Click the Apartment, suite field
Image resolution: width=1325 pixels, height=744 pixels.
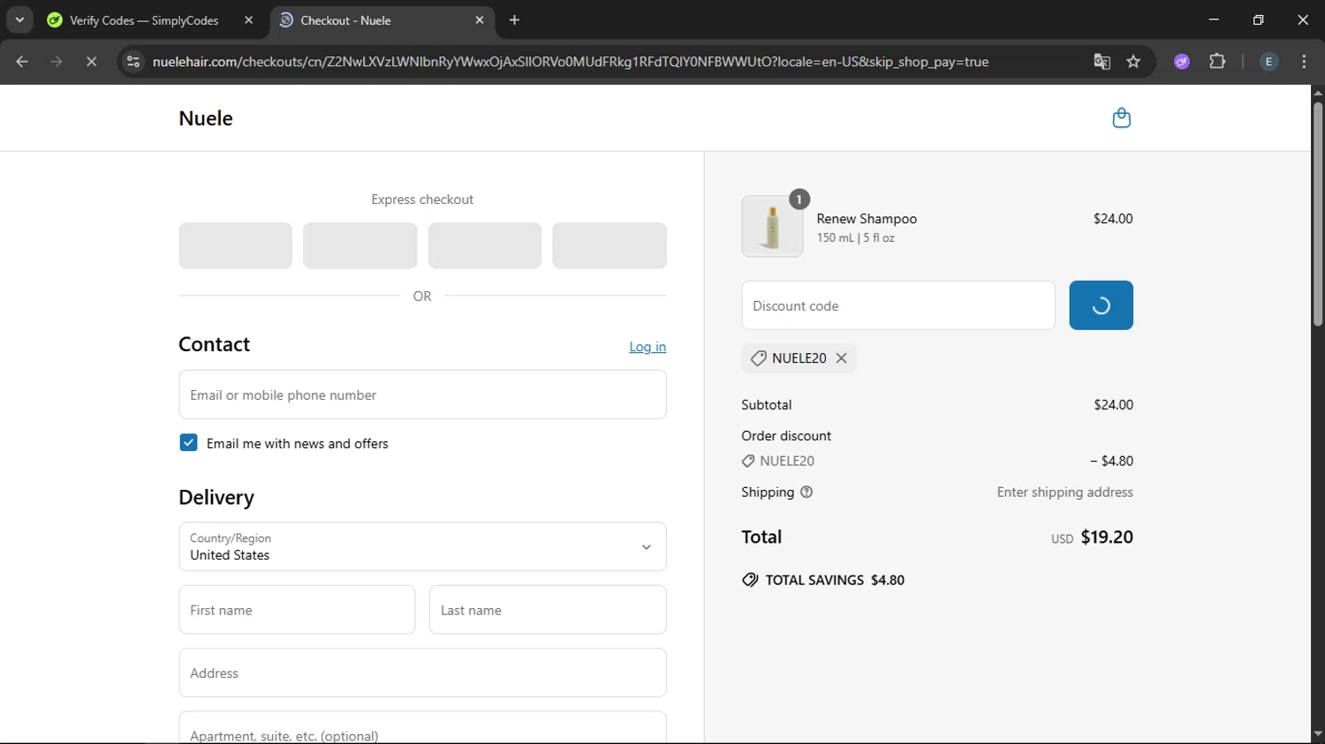422,728
